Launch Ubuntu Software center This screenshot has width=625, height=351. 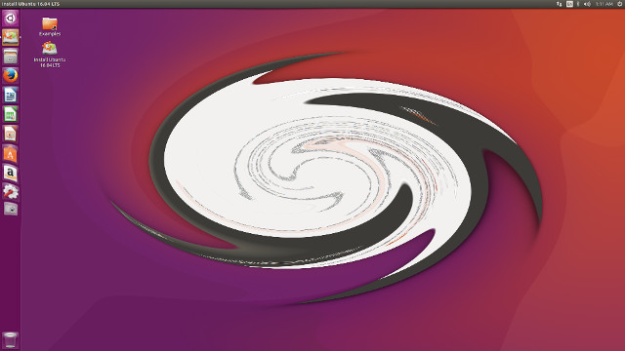click(11, 154)
